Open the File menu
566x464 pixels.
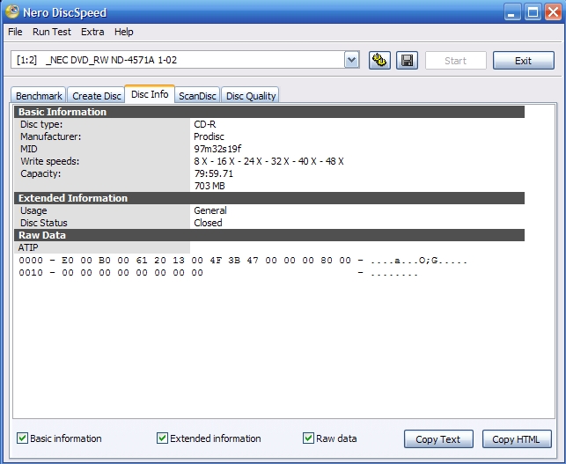(x=15, y=32)
